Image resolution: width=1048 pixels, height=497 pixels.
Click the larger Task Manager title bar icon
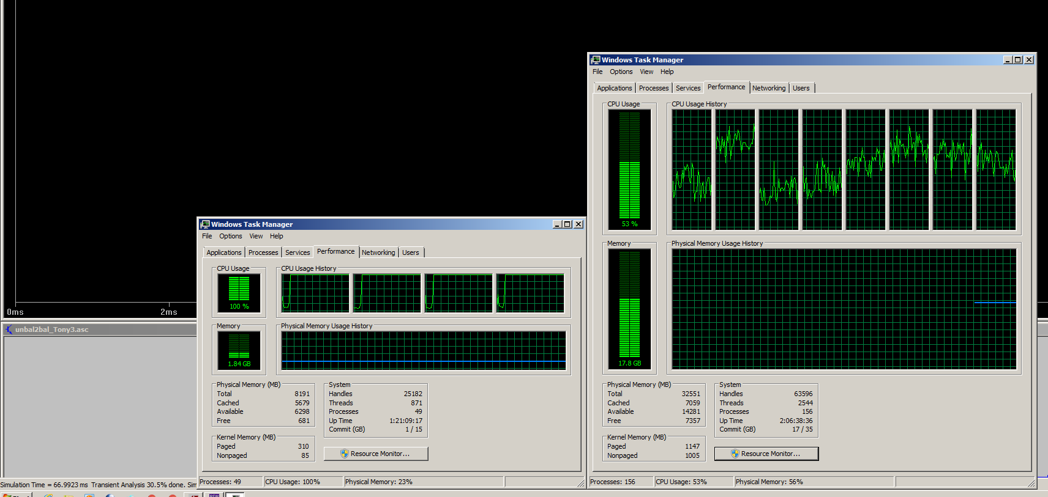596,60
